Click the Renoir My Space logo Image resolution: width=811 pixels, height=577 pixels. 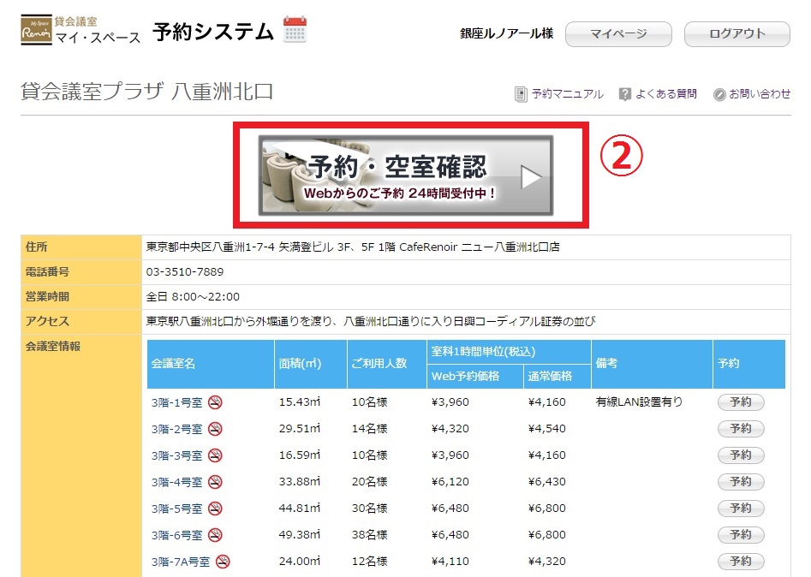click(36, 30)
